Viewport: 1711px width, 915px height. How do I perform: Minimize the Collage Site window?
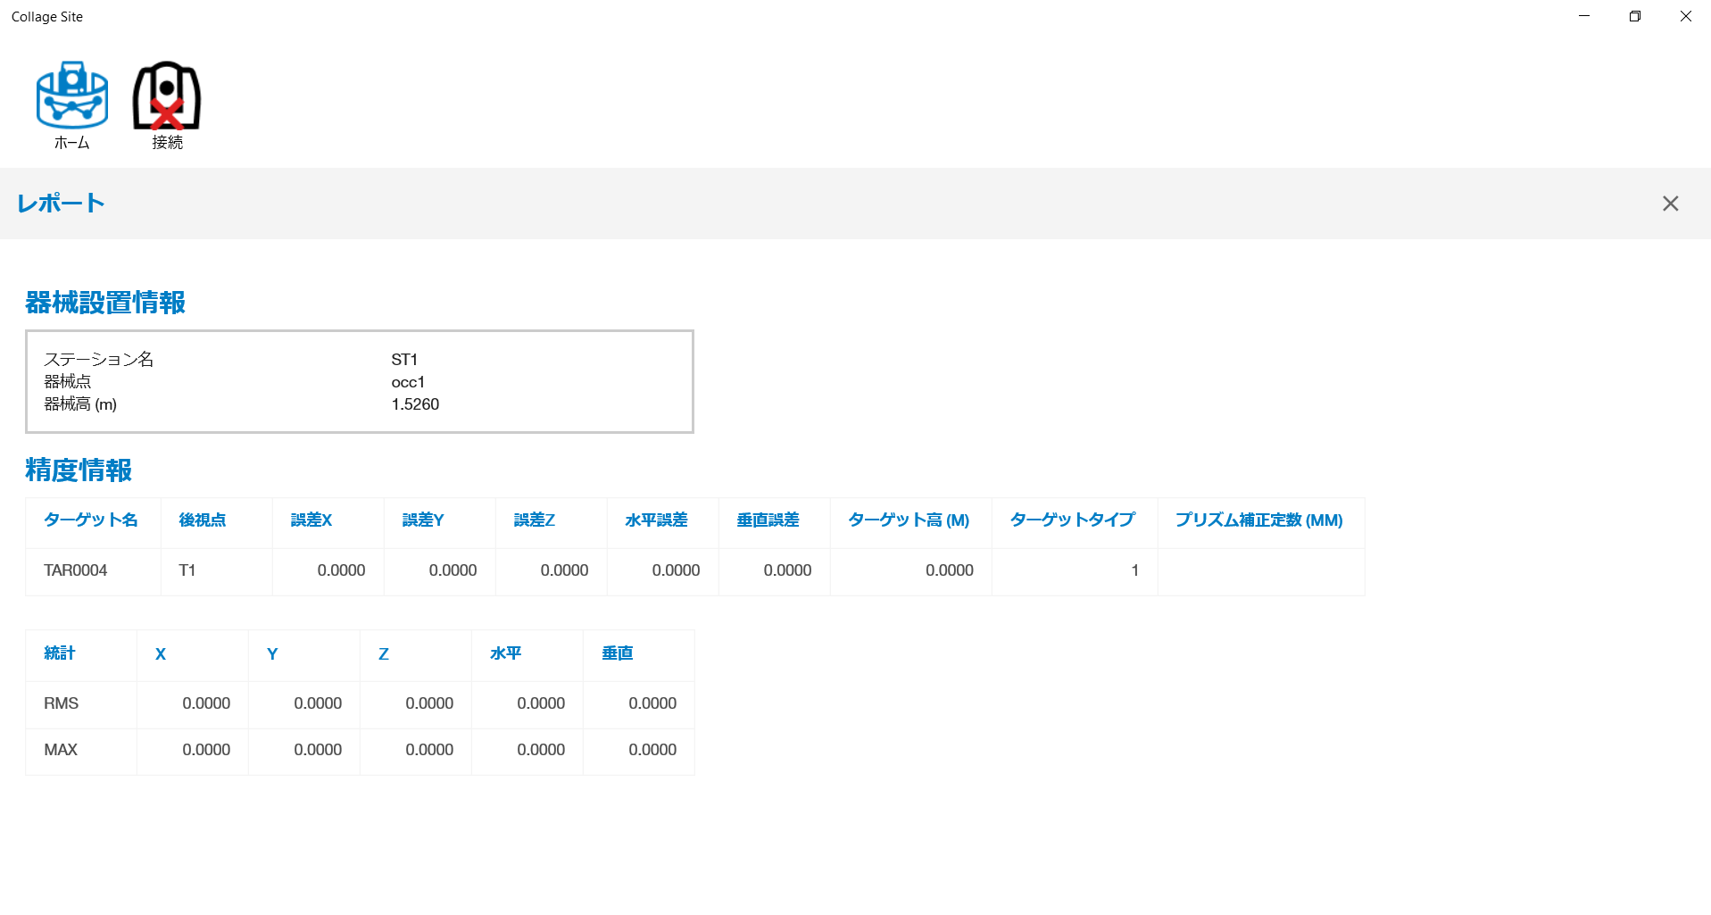tap(1583, 16)
